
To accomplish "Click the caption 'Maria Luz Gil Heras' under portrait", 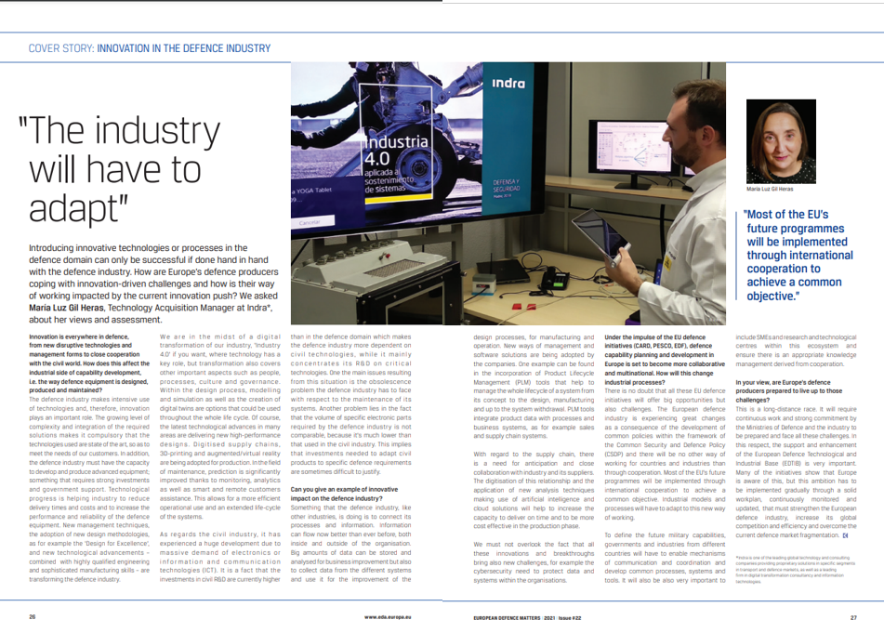I will coord(770,189).
